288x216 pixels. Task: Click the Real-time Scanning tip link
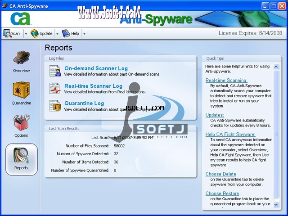(x=226, y=80)
